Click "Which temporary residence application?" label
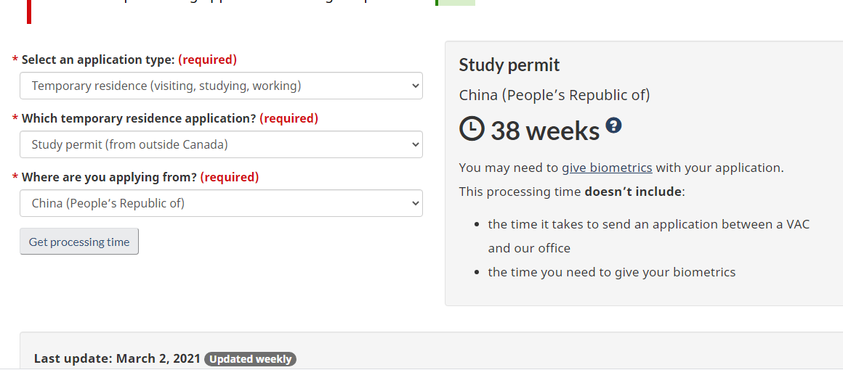Viewport: 843px width, 370px height. 139,118
